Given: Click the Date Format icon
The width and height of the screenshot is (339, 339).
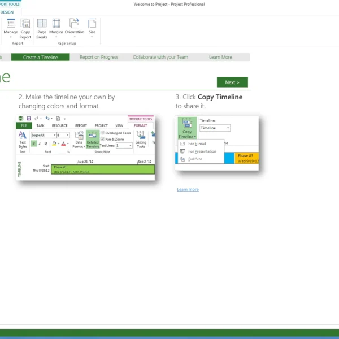Looking at the screenshot, I should [79, 136].
